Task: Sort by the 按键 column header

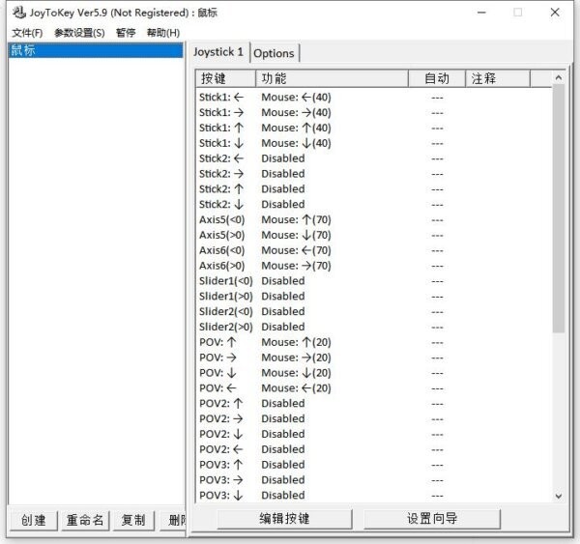Action: point(225,78)
